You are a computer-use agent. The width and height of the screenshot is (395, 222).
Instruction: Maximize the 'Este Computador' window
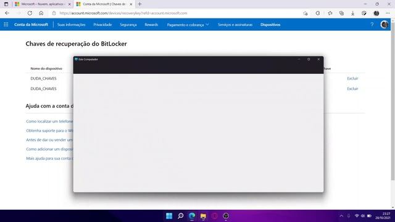pos(309,59)
